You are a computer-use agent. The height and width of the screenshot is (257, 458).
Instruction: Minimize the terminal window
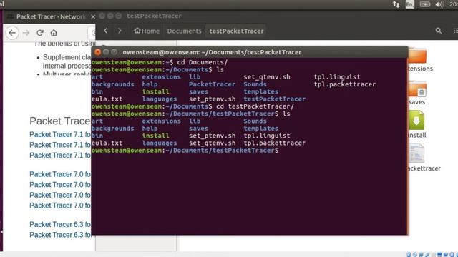click(106, 52)
